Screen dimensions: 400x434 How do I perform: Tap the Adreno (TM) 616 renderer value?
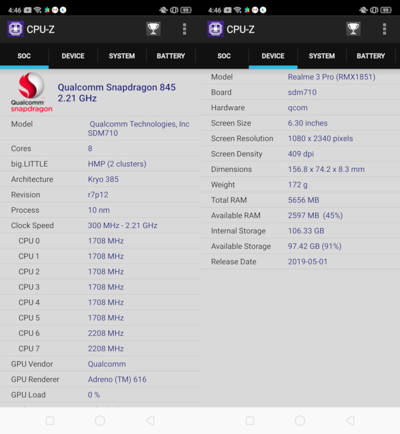tap(117, 380)
